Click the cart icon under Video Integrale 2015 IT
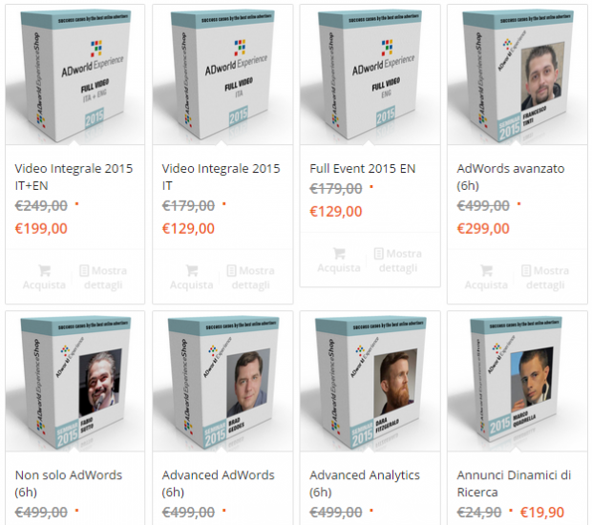The height and width of the screenshot is (525, 592). pos(192,270)
